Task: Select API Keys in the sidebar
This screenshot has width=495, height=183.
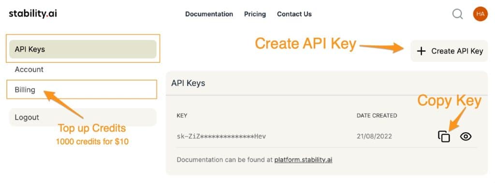Action: pyautogui.click(x=83, y=49)
